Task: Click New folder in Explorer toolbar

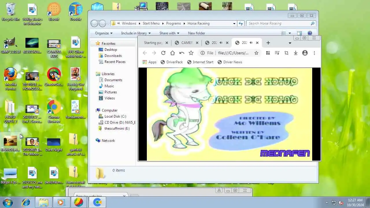Action: click(197, 33)
